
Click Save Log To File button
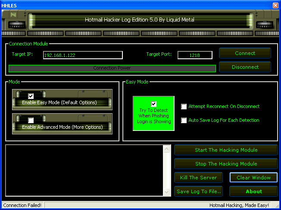[x=199, y=191]
